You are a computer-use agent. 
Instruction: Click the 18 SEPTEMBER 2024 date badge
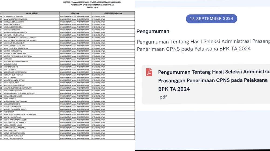[x=211, y=19]
